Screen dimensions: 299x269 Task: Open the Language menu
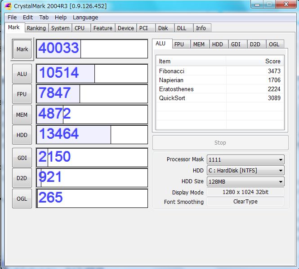click(x=85, y=17)
